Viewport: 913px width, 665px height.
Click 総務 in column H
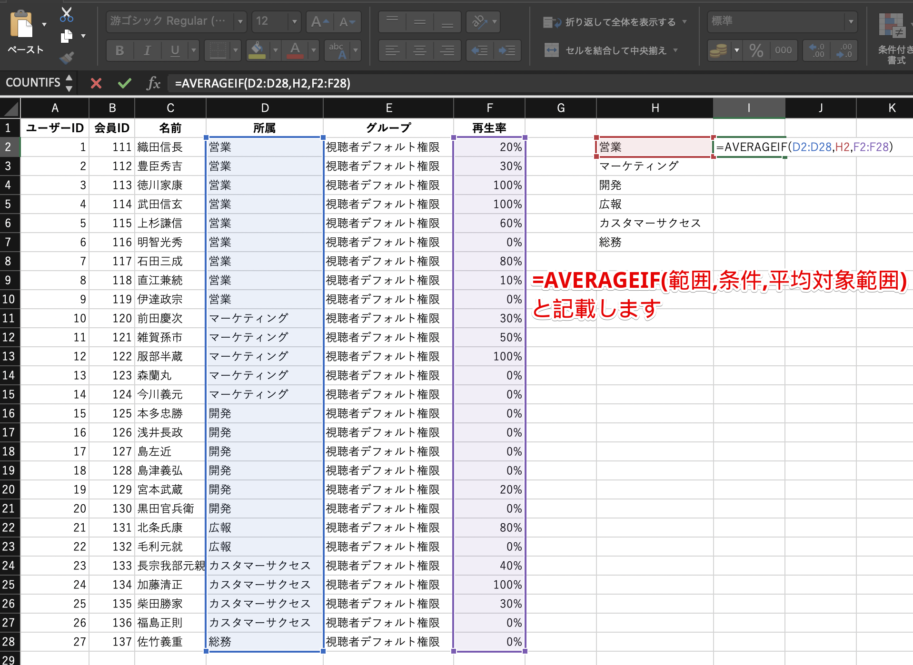point(610,242)
